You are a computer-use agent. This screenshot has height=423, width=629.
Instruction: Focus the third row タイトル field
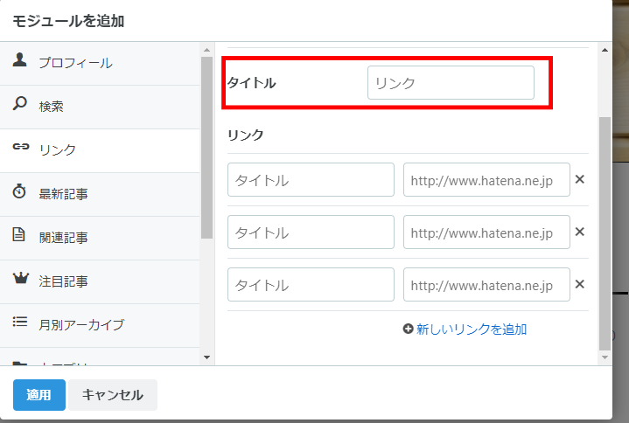click(x=311, y=284)
